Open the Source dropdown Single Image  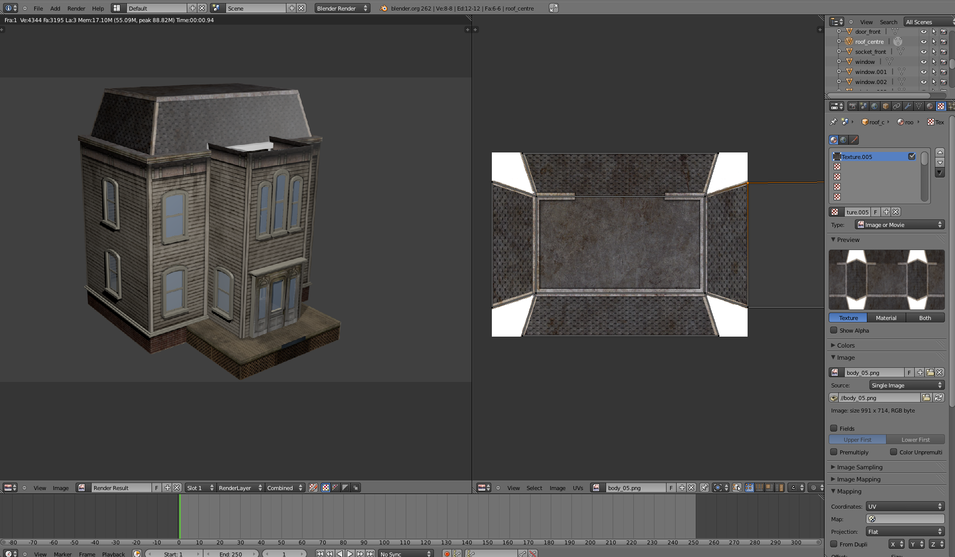[907, 385]
